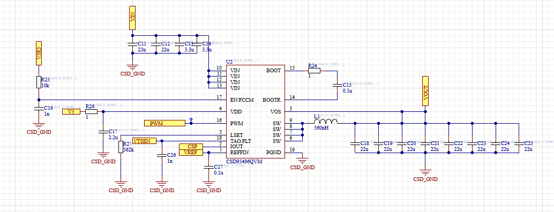Select the VREF port

(191, 153)
